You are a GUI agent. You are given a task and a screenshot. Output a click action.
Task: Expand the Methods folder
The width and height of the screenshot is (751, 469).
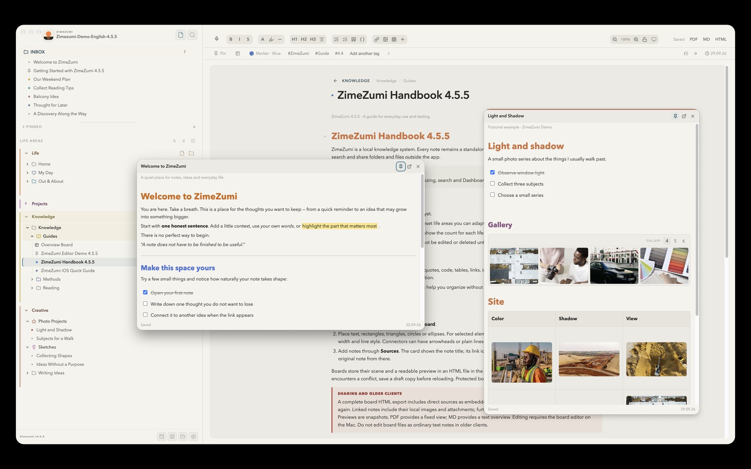(32, 279)
